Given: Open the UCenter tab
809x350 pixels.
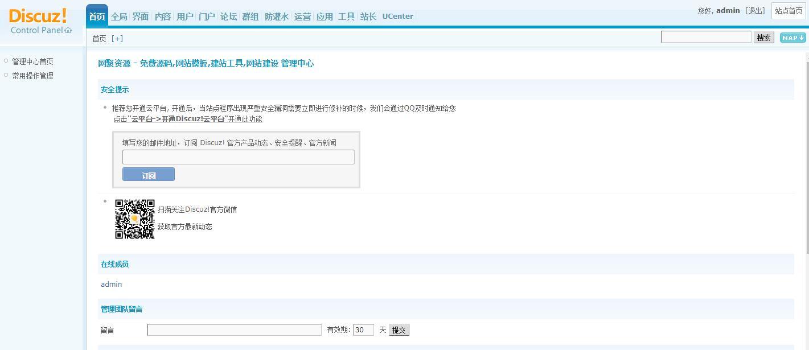Looking at the screenshot, I should click(398, 17).
